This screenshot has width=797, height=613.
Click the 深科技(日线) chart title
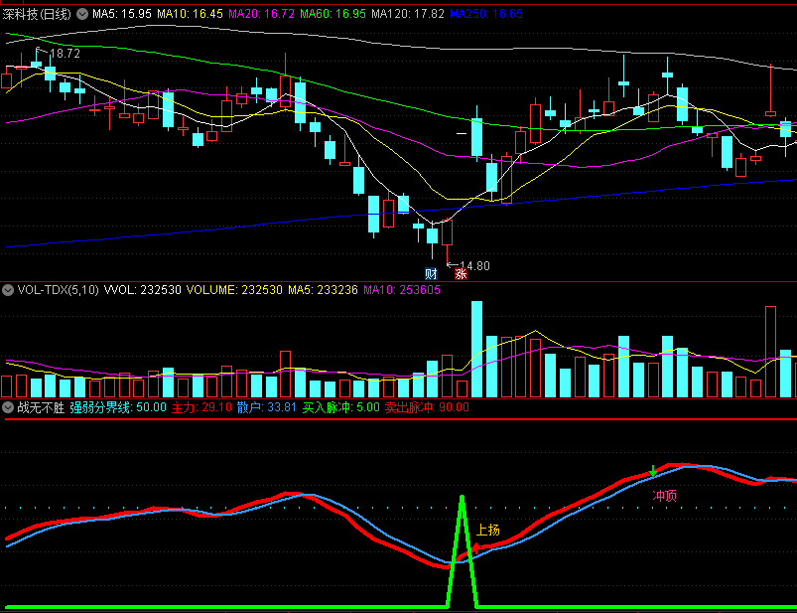pos(37,14)
